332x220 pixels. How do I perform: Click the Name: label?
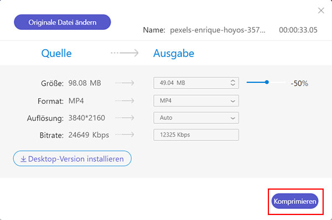(154, 30)
